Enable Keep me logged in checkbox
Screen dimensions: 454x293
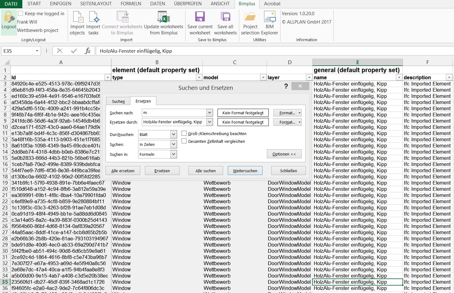point(20,13)
